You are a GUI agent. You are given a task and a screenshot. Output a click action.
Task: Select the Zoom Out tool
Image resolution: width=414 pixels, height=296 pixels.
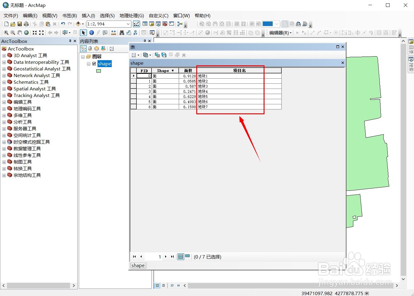tap(13, 33)
